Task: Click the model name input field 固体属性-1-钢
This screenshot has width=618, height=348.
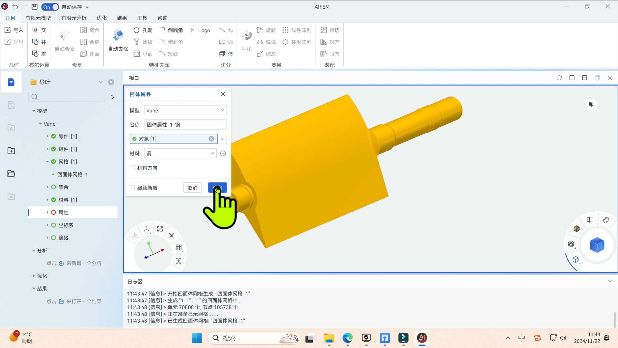Action: pyautogui.click(x=185, y=124)
